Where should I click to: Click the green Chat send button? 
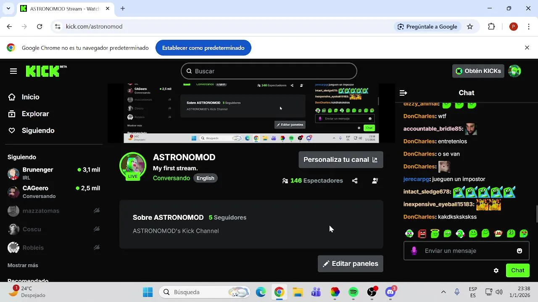[518, 271]
